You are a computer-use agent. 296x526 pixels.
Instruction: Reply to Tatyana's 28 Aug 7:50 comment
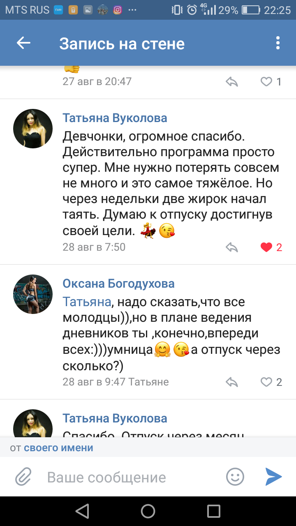232,247
